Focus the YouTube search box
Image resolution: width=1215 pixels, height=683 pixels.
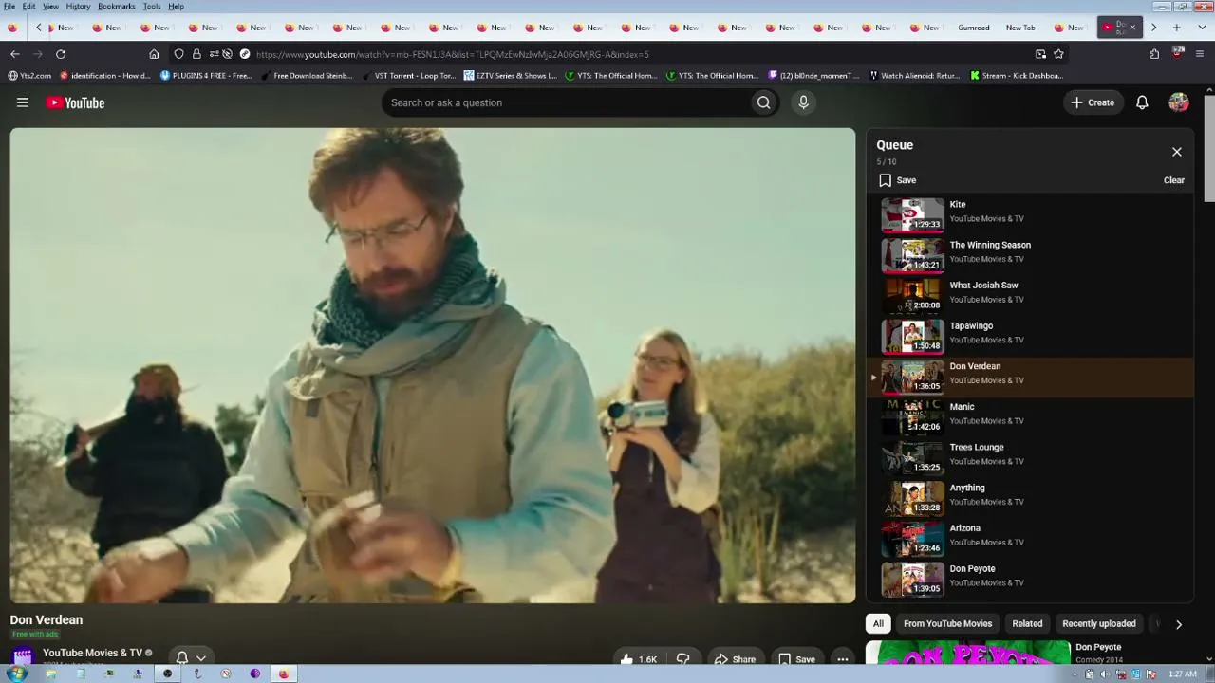point(565,102)
